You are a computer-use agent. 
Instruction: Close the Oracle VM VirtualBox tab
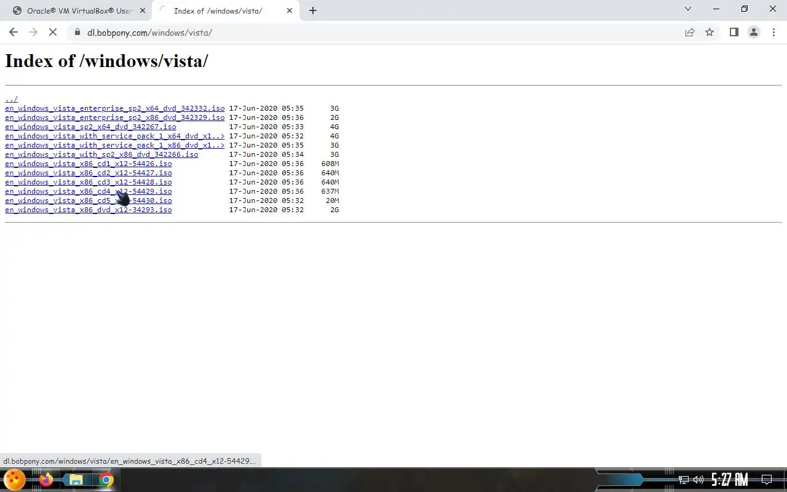[142, 10]
